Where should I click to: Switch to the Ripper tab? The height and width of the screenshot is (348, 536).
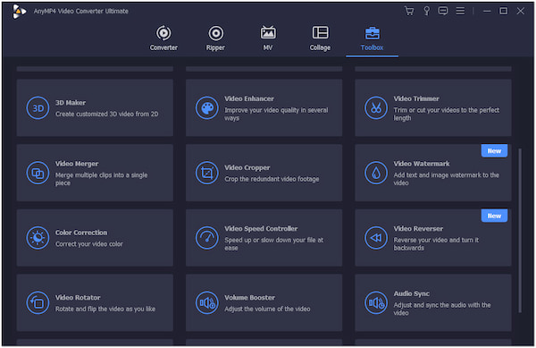click(215, 38)
